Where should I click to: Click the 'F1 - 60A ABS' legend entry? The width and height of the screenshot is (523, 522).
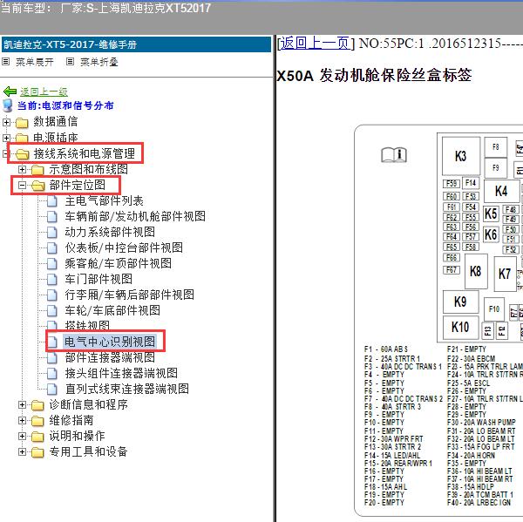[386, 349]
